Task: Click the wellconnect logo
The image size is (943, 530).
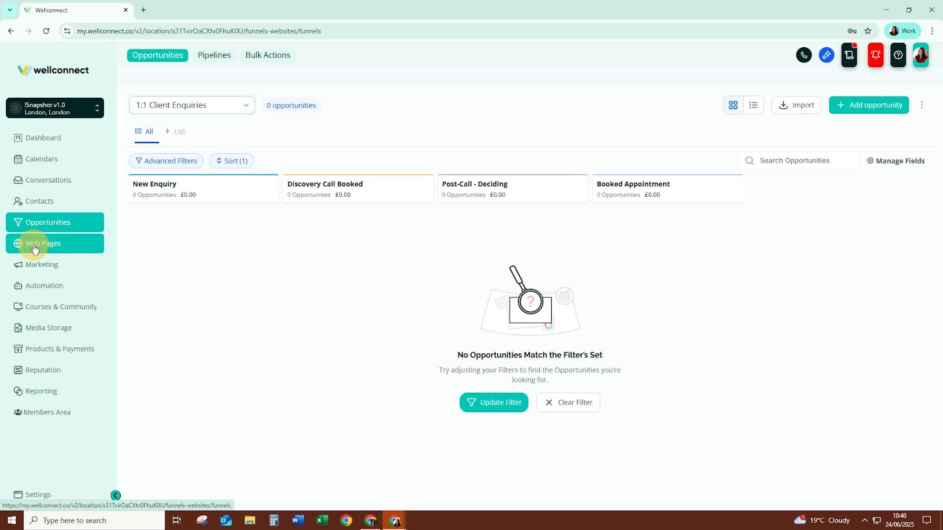Action: click(53, 70)
